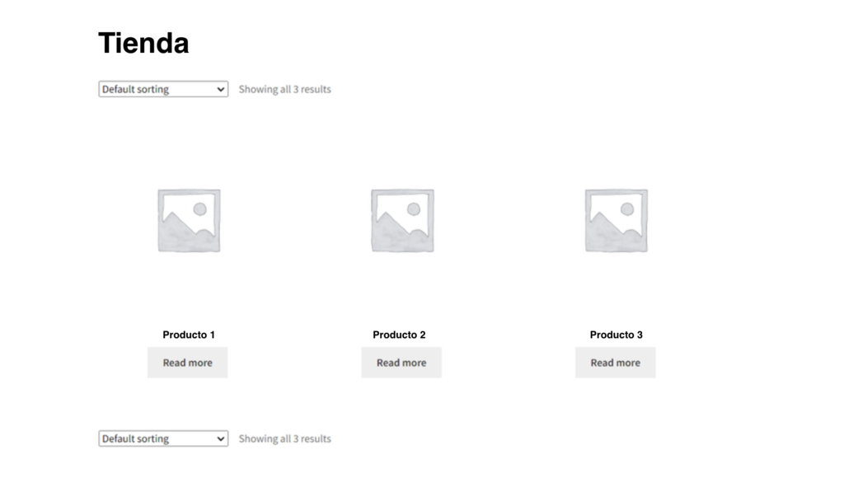This screenshot has height=497, width=844.
Task: Open the placeholder image for Producto 1
Action: [188, 218]
